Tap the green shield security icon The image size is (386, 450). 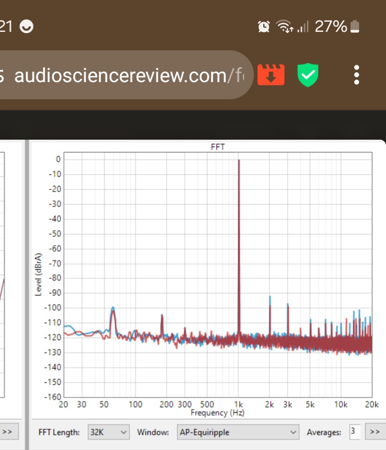pos(308,75)
